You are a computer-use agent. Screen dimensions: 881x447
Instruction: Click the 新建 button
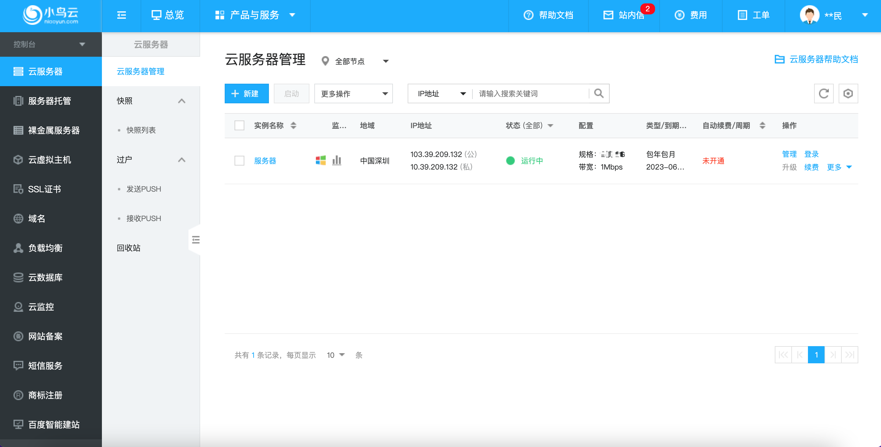246,93
